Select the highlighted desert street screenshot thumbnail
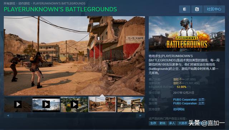Screen dimensions: 229x130 point(102,104)
